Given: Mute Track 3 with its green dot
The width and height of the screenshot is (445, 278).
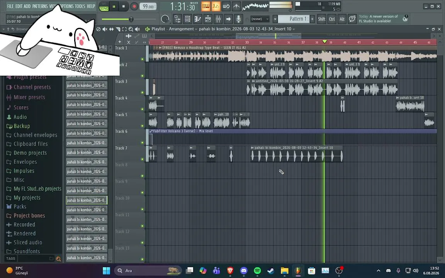Looking at the screenshot, I should pyautogui.click(x=143, y=93).
